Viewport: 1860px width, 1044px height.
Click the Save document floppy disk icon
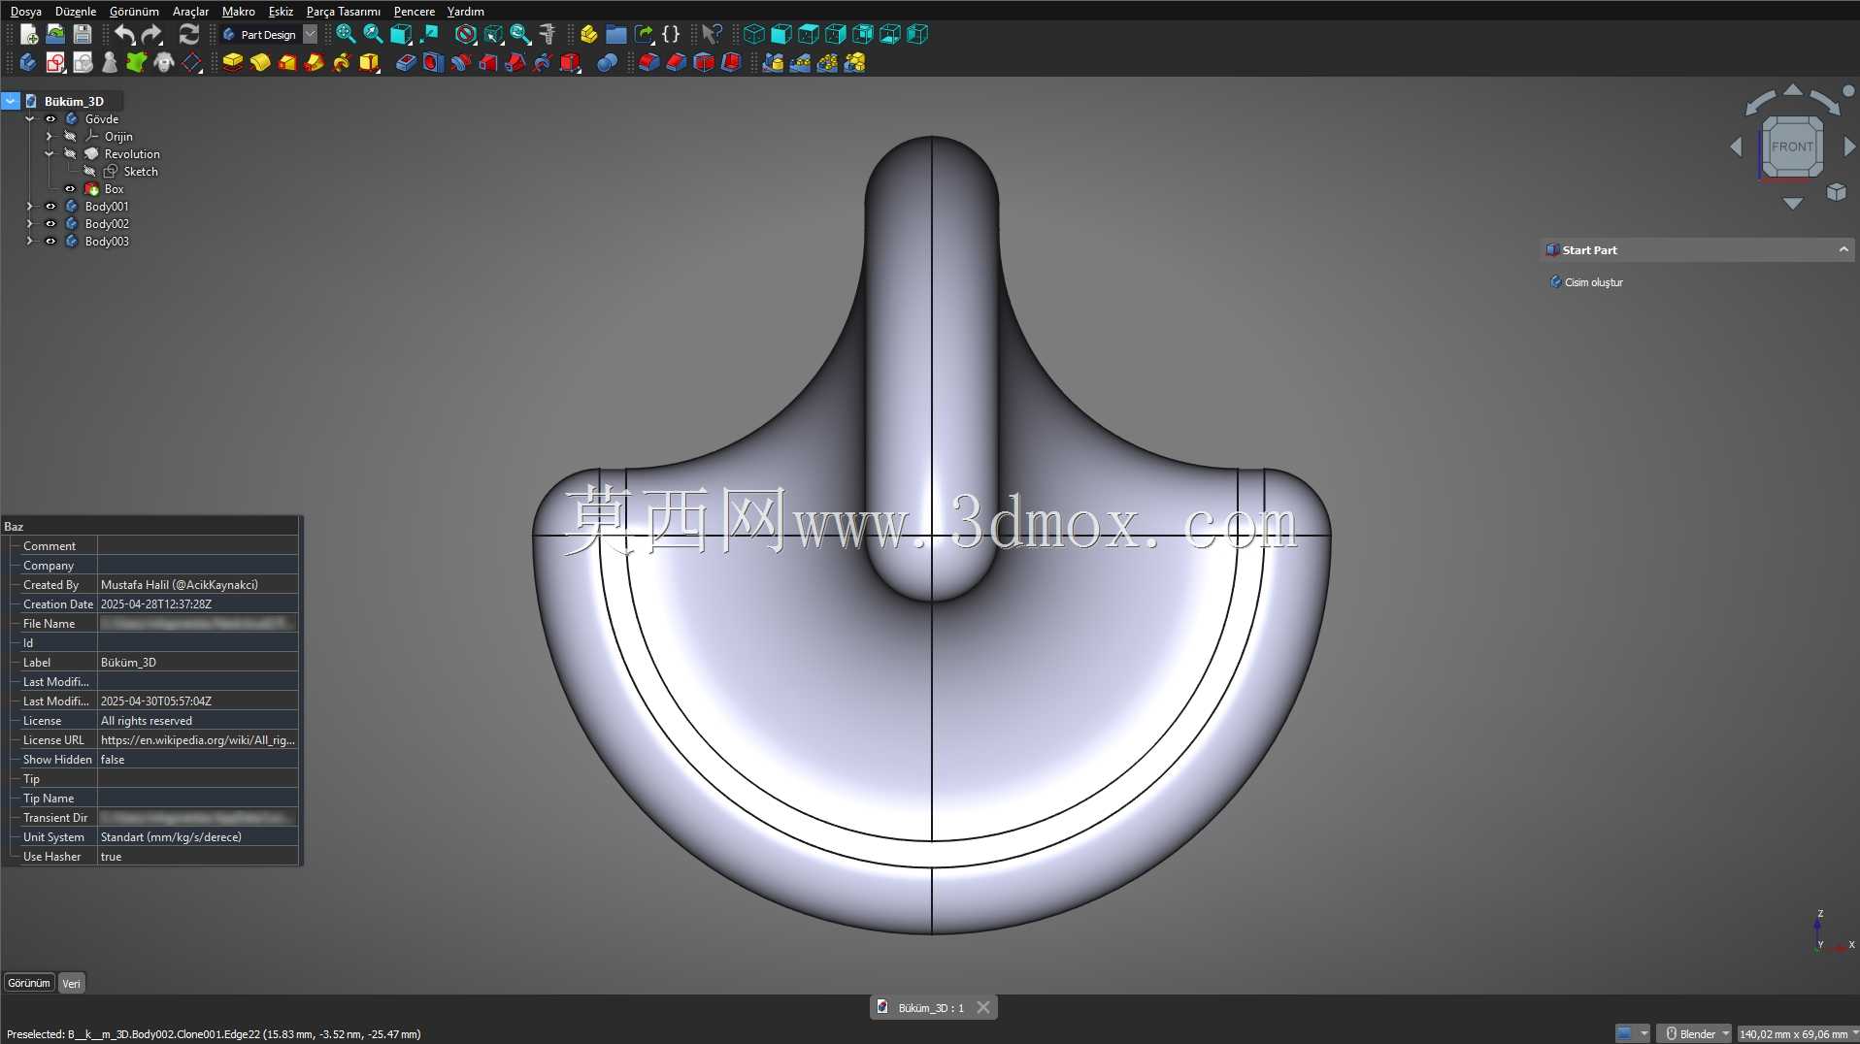click(x=83, y=35)
